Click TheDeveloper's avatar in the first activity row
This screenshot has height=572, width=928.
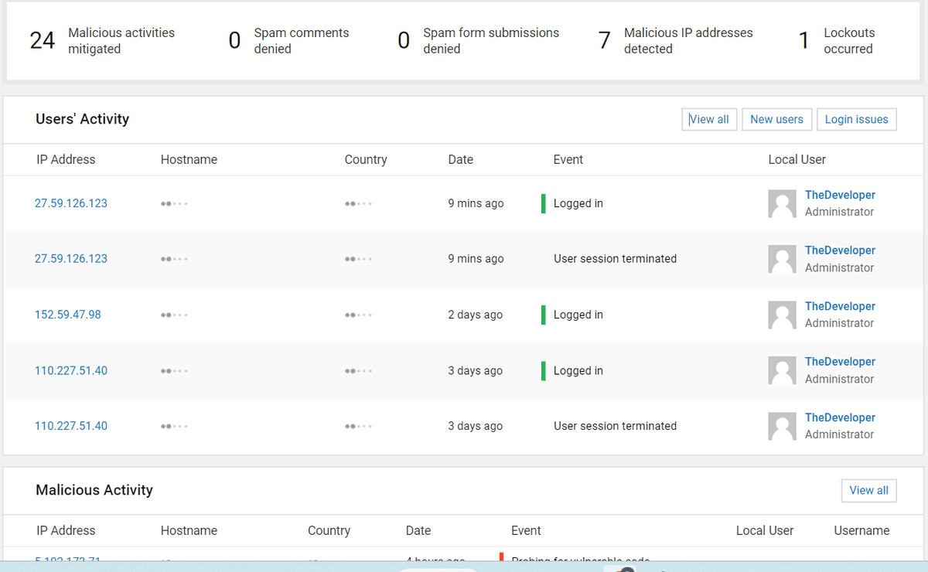[782, 203]
